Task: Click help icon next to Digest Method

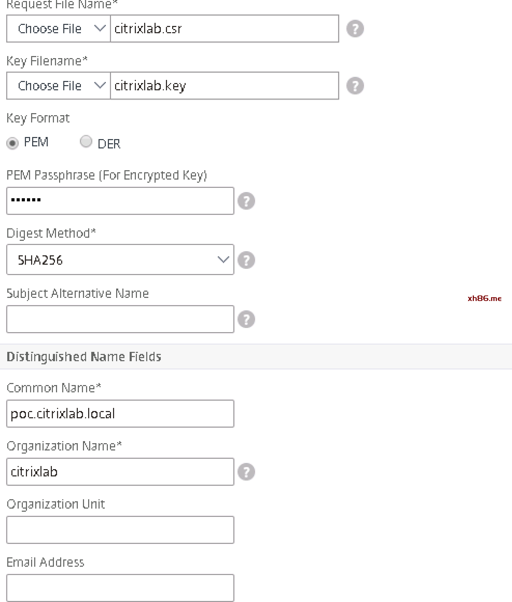Action: pyautogui.click(x=246, y=260)
